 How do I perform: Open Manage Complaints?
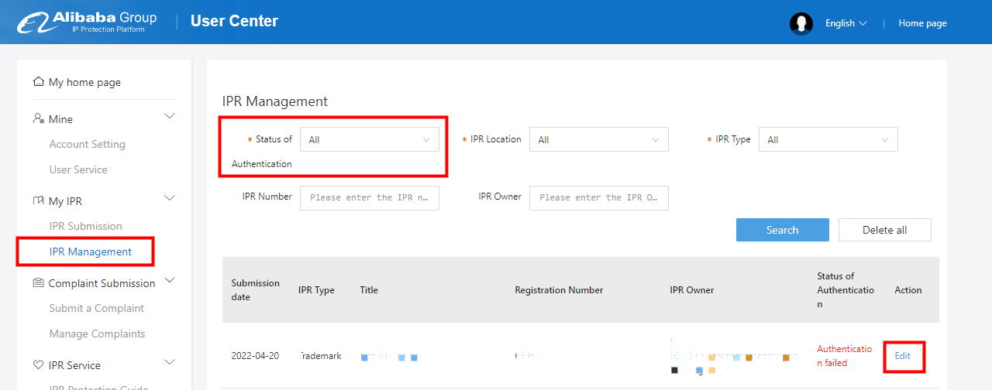click(97, 334)
